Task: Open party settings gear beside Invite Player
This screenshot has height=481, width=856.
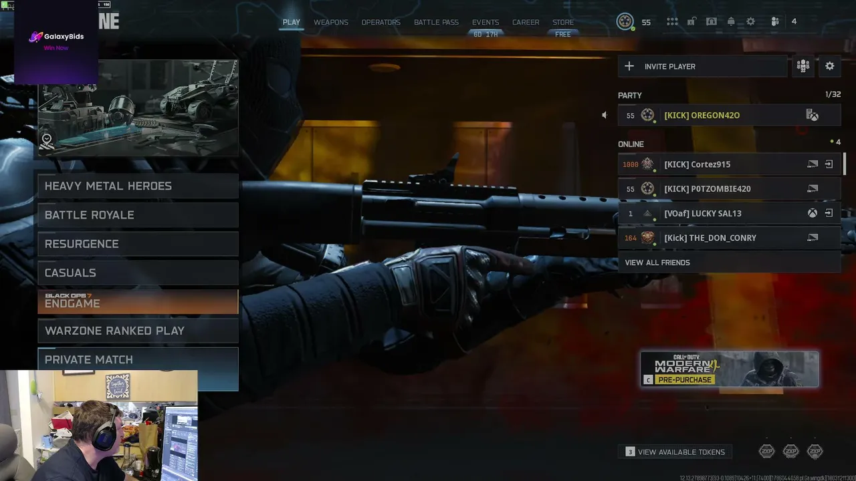Action: pos(830,66)
